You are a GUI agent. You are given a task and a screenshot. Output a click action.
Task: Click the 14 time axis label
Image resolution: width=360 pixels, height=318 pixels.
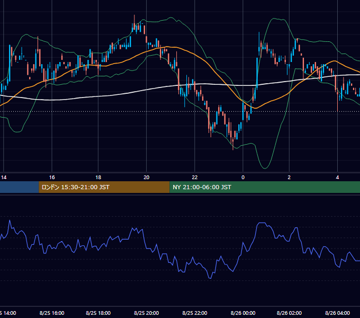click(x=4, y=178)
